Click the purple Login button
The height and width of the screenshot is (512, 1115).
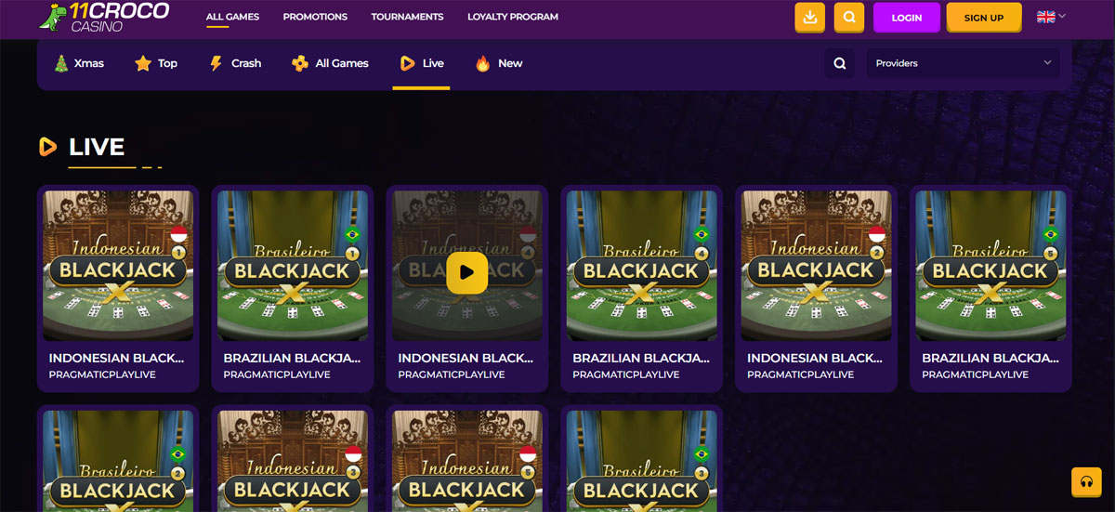click(x=906, y=18)
